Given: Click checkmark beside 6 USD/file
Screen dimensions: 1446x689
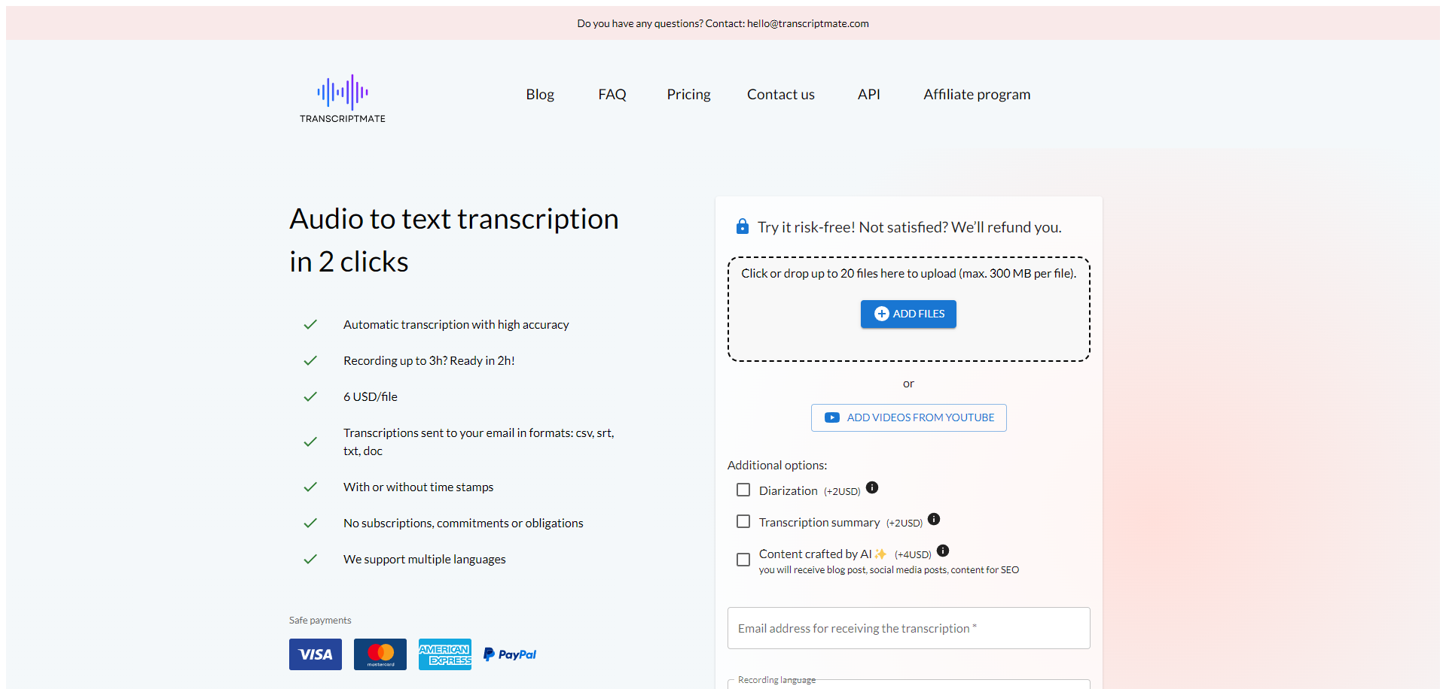Looking at the screenshot, I should coord(310,396).
